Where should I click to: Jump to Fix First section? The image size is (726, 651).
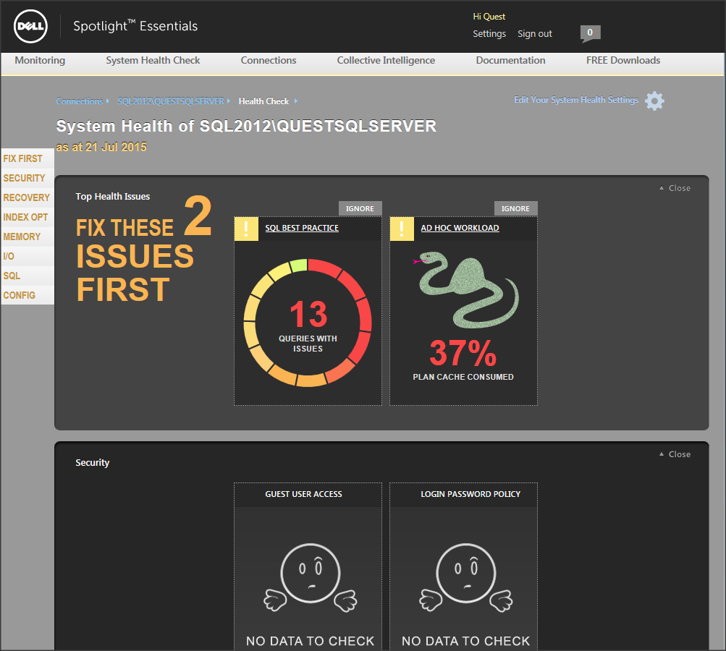tap(28, 158)
